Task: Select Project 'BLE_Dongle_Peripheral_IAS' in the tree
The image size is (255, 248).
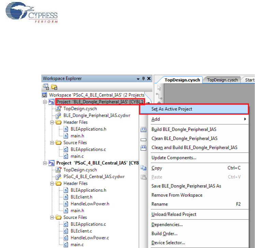Action: 100,102
